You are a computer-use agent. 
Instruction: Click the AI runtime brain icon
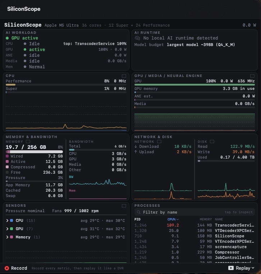click(137, 38)
